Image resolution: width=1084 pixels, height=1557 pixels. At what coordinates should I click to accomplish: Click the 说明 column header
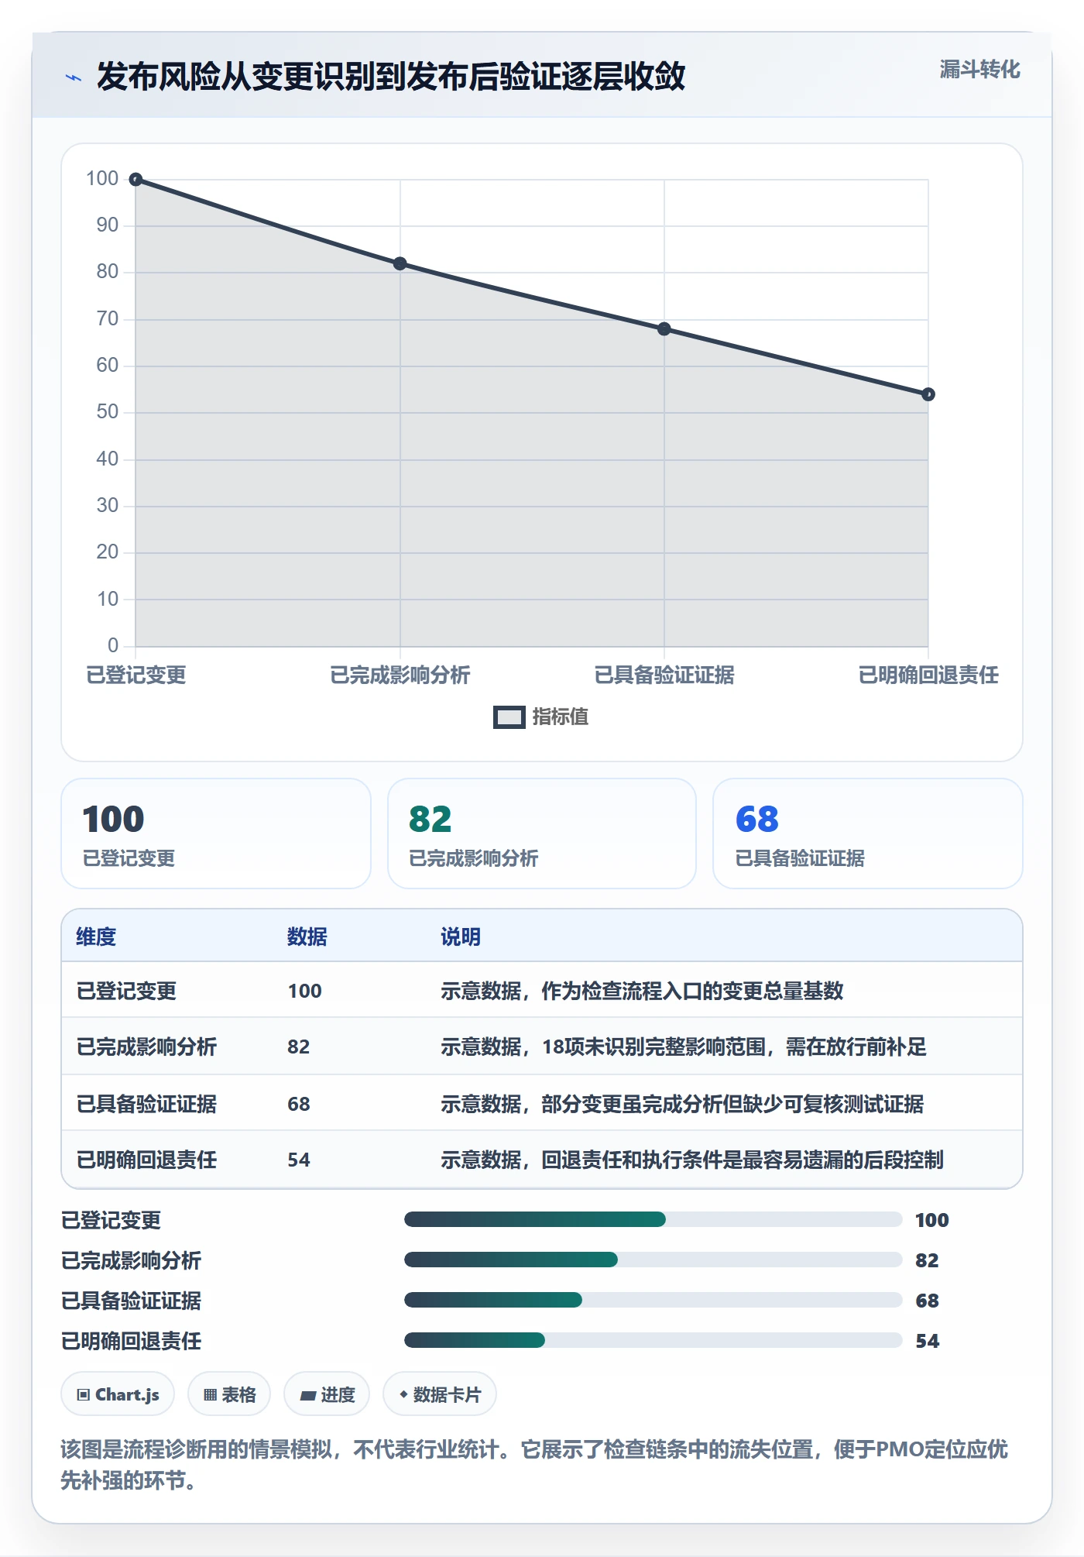pyautogui.click(x=461, y=937)
